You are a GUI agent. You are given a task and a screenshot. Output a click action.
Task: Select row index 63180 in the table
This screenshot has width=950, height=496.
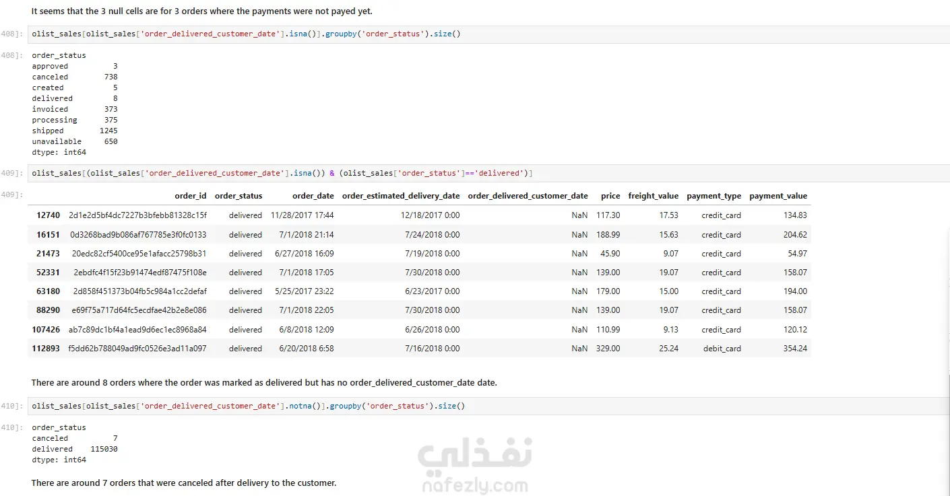pos(48,291)
